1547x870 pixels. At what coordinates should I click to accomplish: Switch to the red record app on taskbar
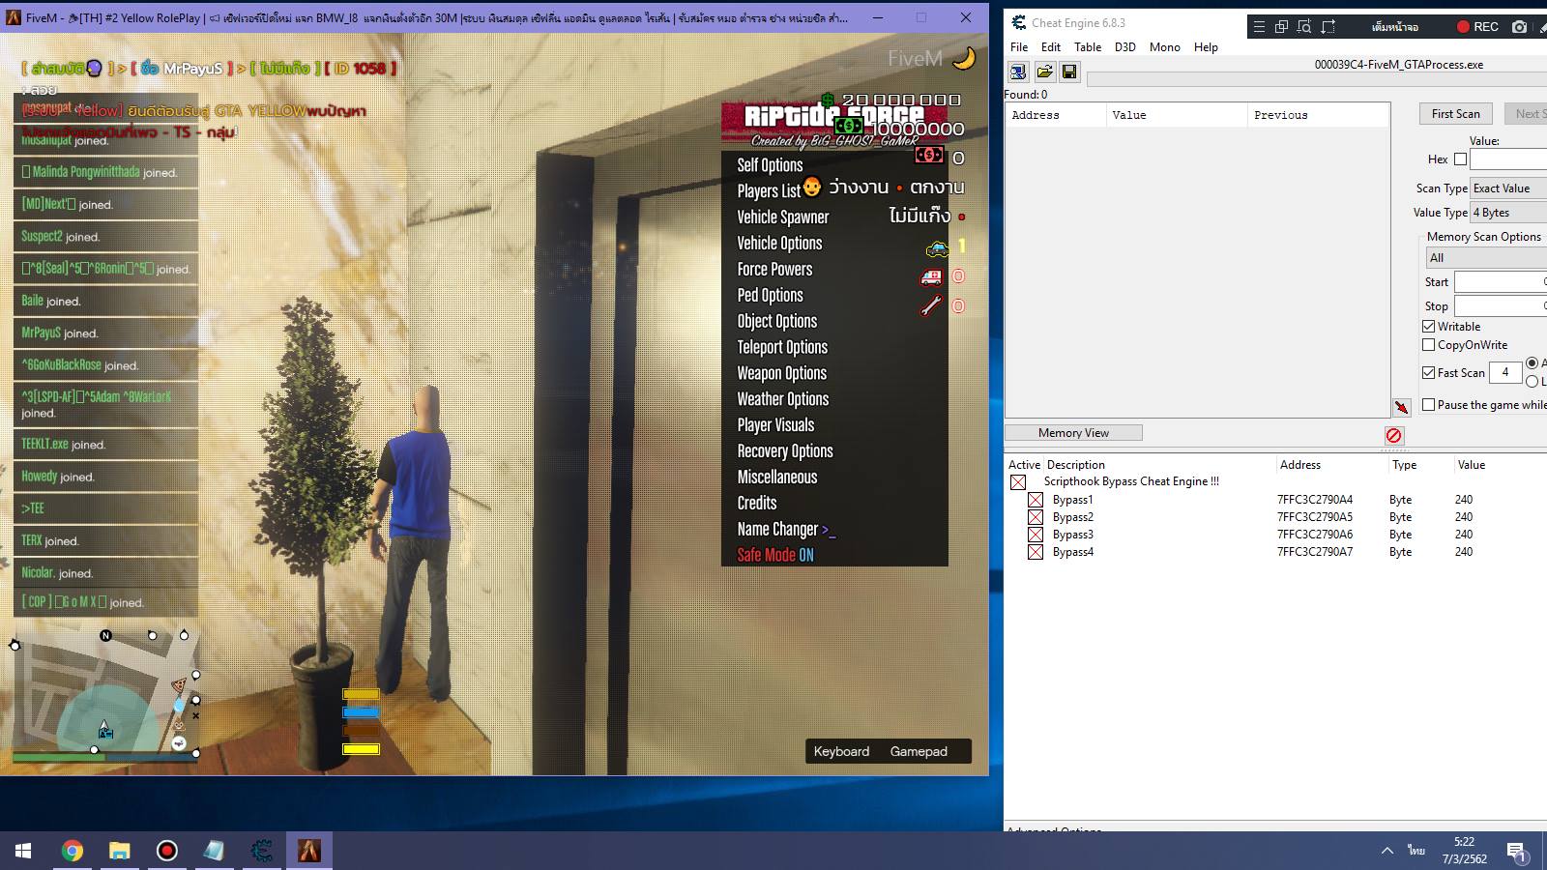166,851
